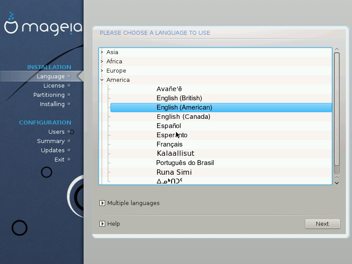Click the status bullet next to Summary

[69, 141]
